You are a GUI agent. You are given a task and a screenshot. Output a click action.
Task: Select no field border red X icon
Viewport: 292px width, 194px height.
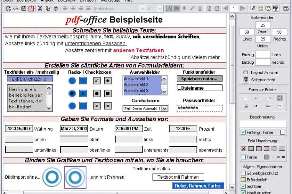click(x=243, y=149)
